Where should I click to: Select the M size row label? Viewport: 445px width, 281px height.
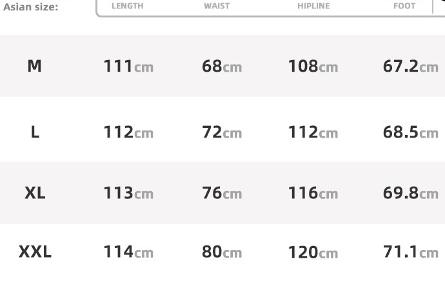point(35,66)
